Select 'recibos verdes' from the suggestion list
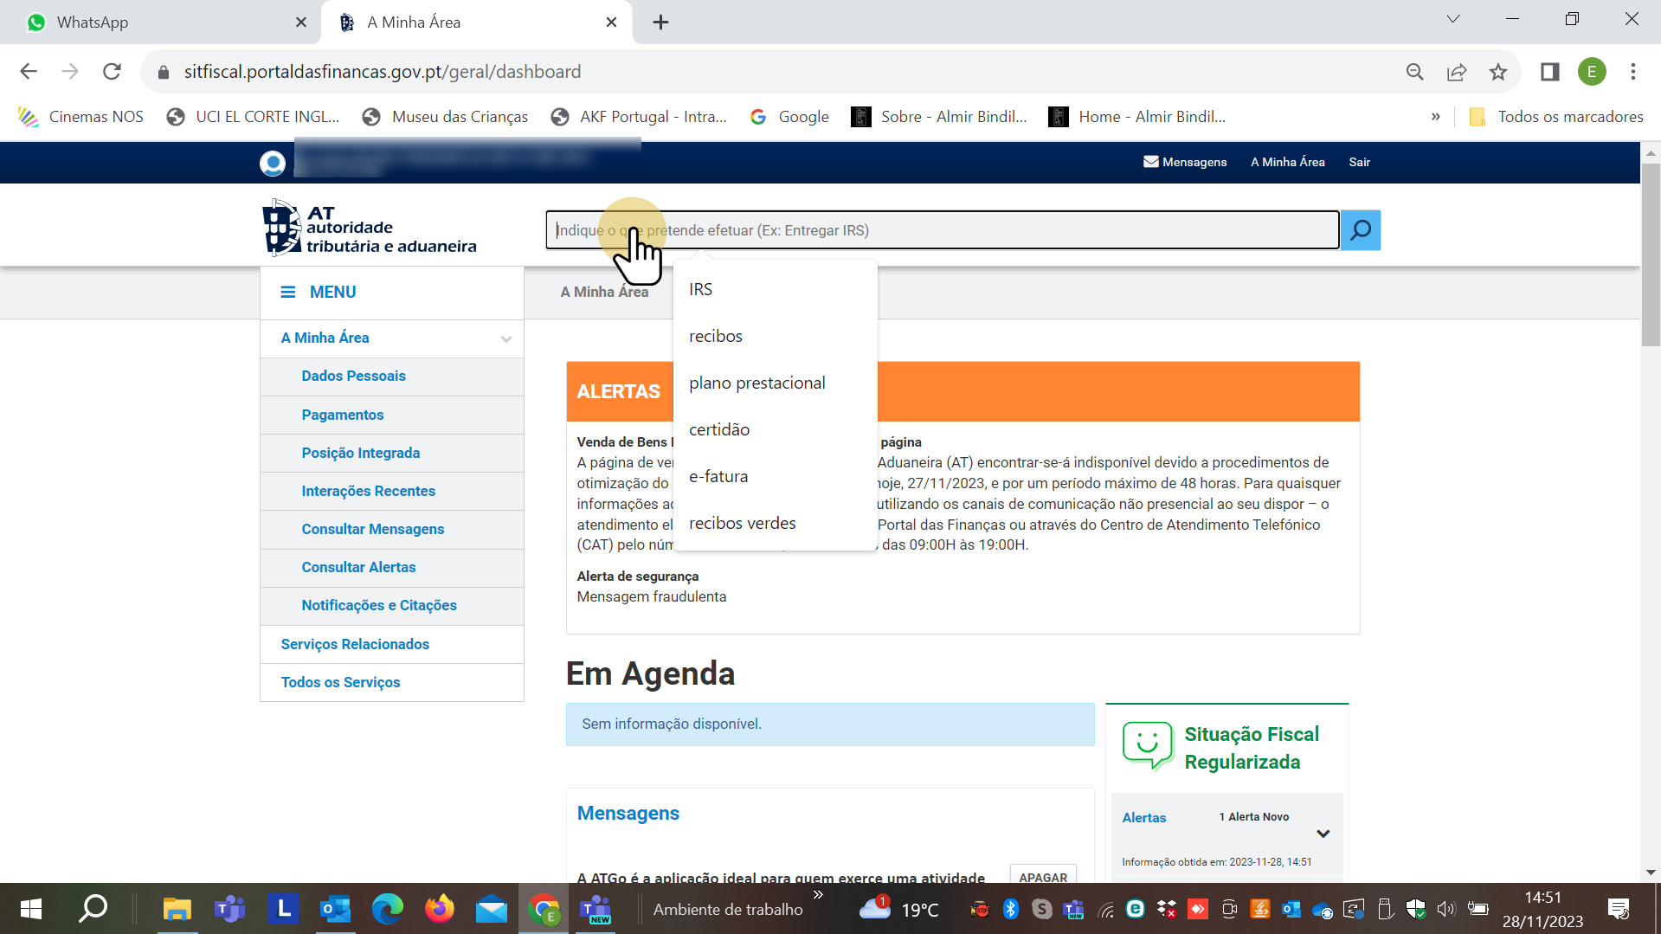The image size is (1661, 934). pos(742,523)
